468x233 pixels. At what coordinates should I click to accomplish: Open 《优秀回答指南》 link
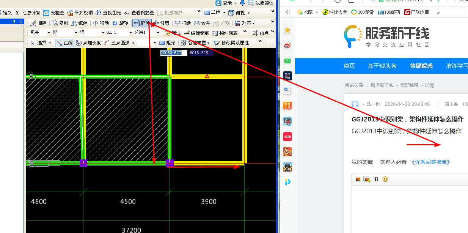point(431,162)
